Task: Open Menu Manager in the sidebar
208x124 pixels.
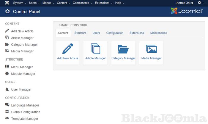Action: (22, 67)
